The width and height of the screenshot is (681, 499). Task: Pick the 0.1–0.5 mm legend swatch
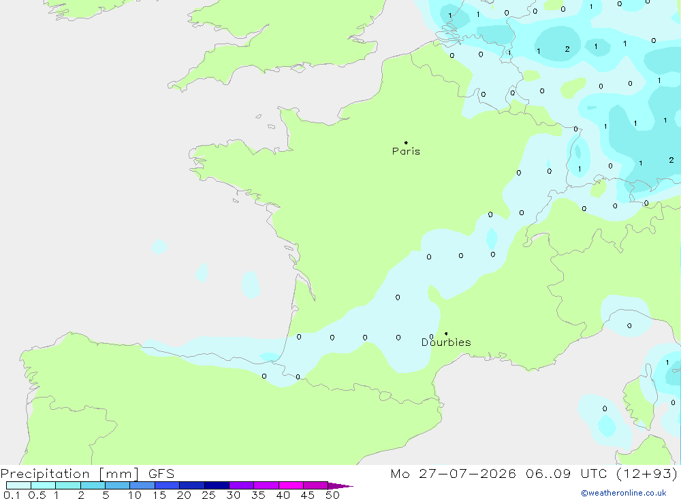pos(18,485)
